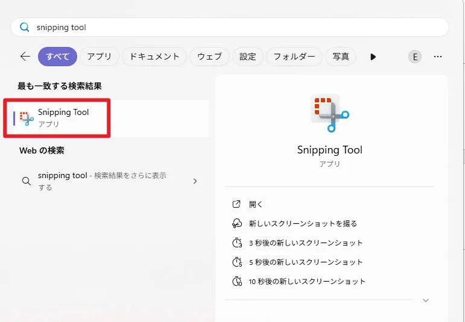Screen dimensions: 465x322
Task: Open web results for 'snipping tool'
Action: [110, 181]
